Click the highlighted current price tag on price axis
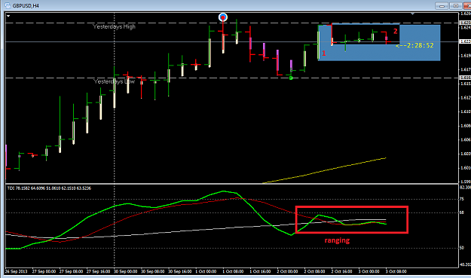Image resolution: width=471 pixels, height=278 pixels. (x=465, y=41)
